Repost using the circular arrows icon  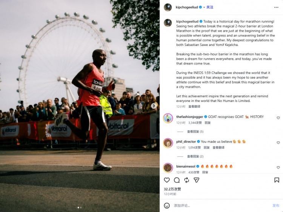187,180
